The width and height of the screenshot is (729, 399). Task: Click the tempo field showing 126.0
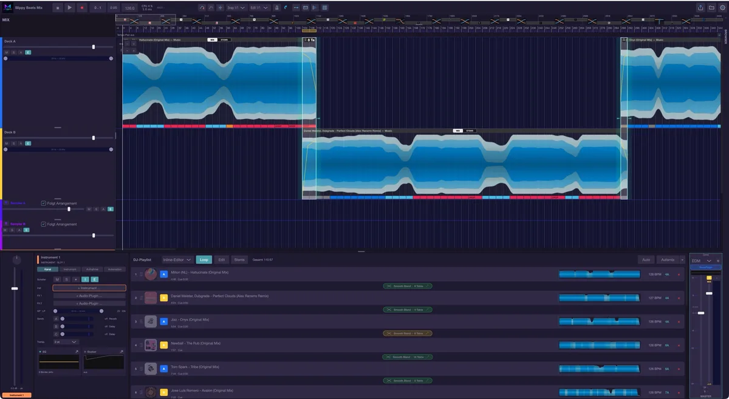(130, 8)
